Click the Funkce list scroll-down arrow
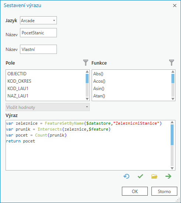Image resolution: width=181 pixels, height=203 pixels. 173,99
